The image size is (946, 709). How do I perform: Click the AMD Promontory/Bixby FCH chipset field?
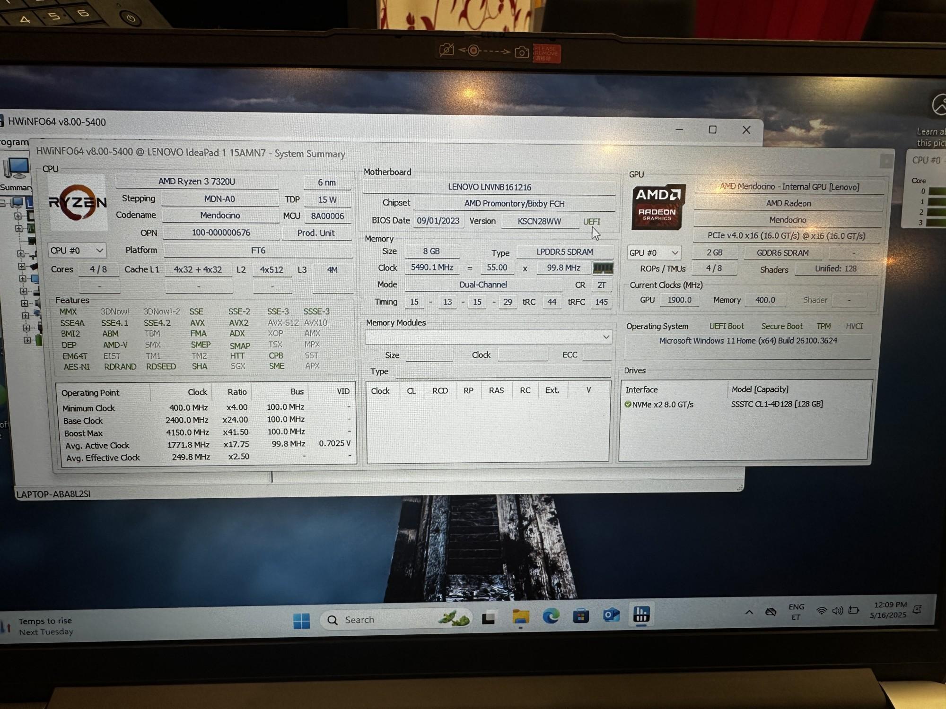[x=514, y=204]
